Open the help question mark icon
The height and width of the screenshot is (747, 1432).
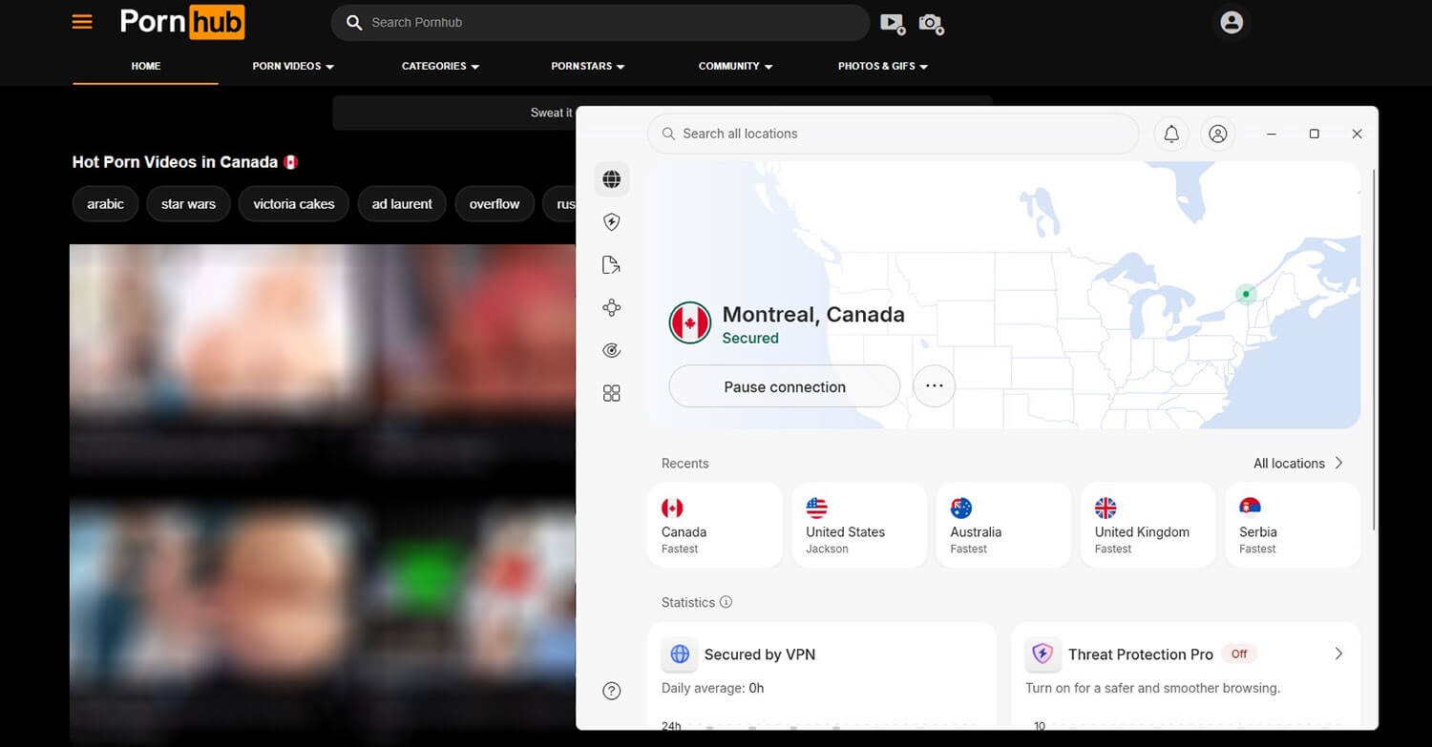612,691
